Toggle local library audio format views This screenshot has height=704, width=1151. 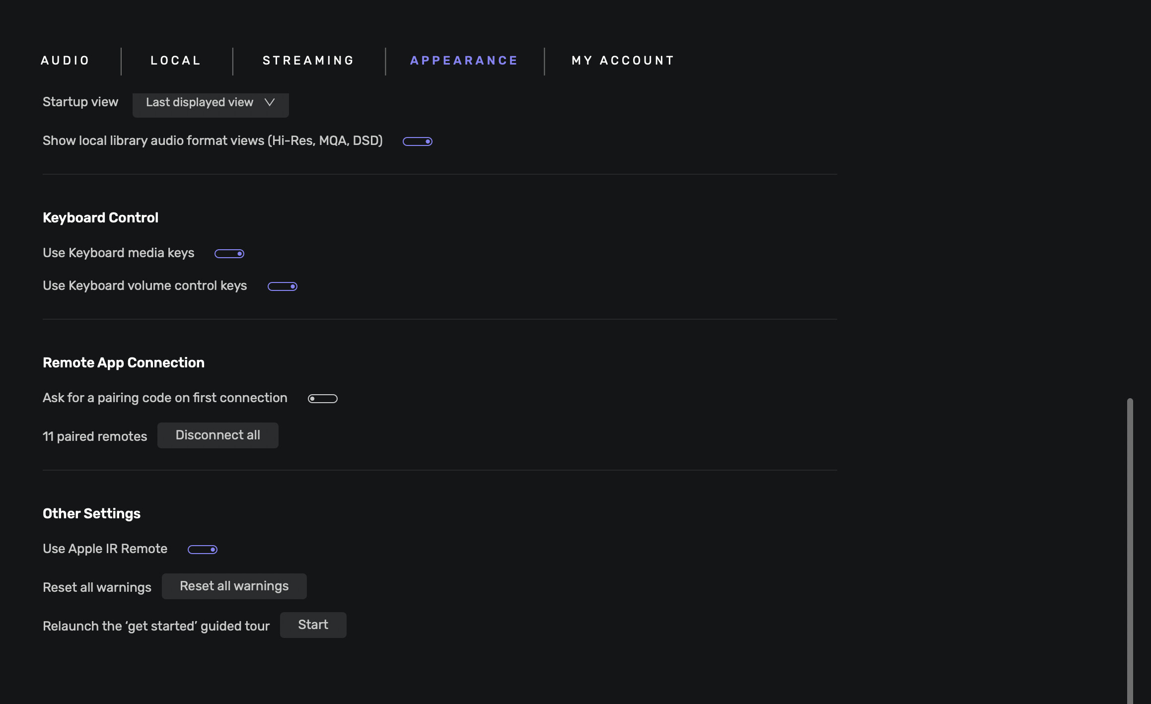coord(417,141)
